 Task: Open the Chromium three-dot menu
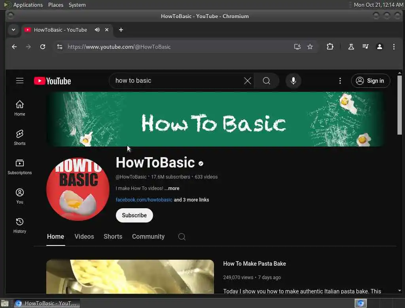[x=394, y=47]
